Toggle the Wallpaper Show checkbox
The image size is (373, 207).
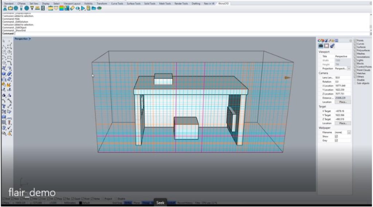tap(336, 136)
